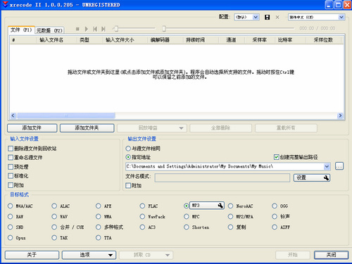The height and width of the screenshot is (264, 352).
Task: Click the 关于 button
Action: click(x=32, y=255)
